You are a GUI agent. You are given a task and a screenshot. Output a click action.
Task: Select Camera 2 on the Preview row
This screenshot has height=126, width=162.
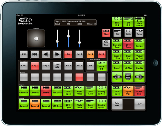pyautogui.click(x=35, y=104)
